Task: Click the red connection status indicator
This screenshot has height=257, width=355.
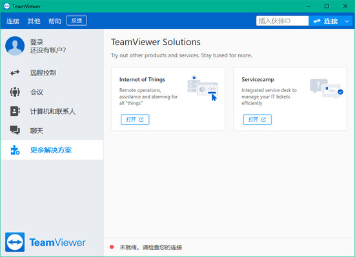Action: pos(112,247)
